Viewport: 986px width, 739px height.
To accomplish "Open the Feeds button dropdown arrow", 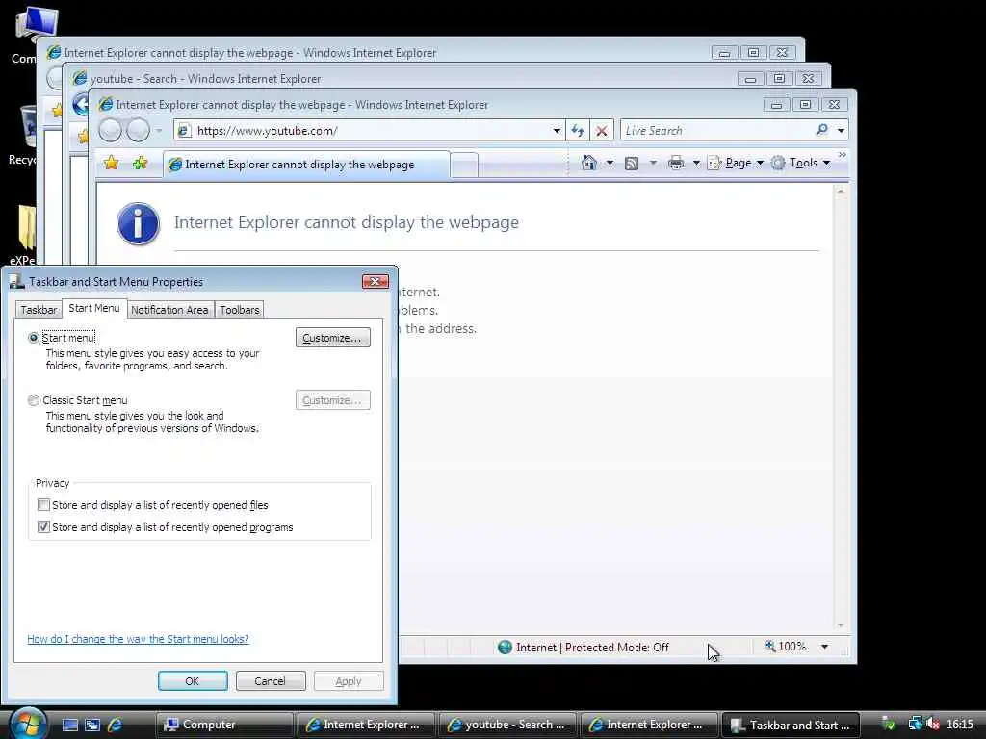I will click(x=653, y=163).
